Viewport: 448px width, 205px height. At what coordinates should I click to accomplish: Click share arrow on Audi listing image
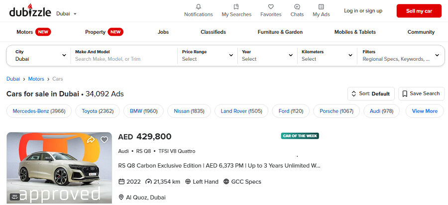[91, 140]
